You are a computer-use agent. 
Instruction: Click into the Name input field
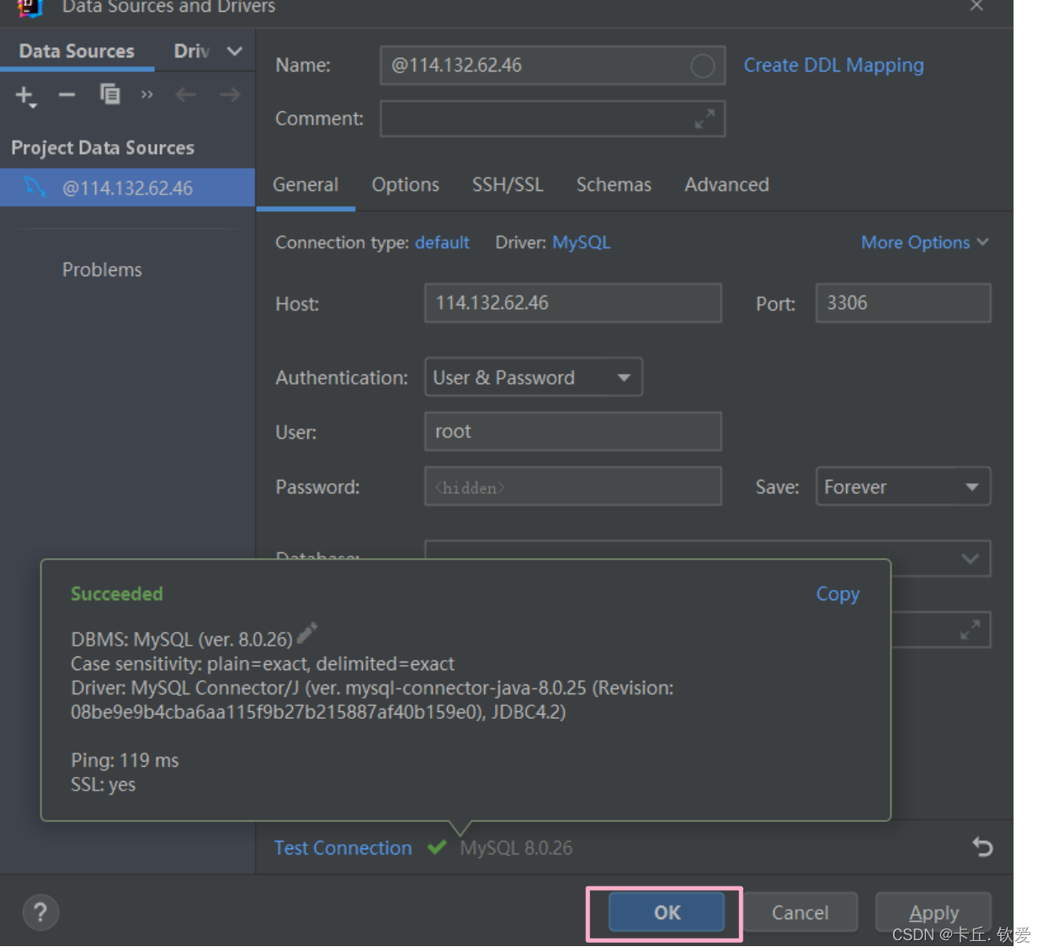click(552, 66)
